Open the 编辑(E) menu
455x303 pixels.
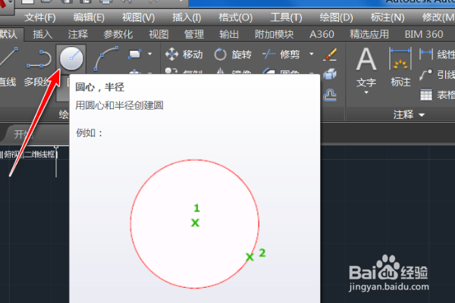coord(89,17)
